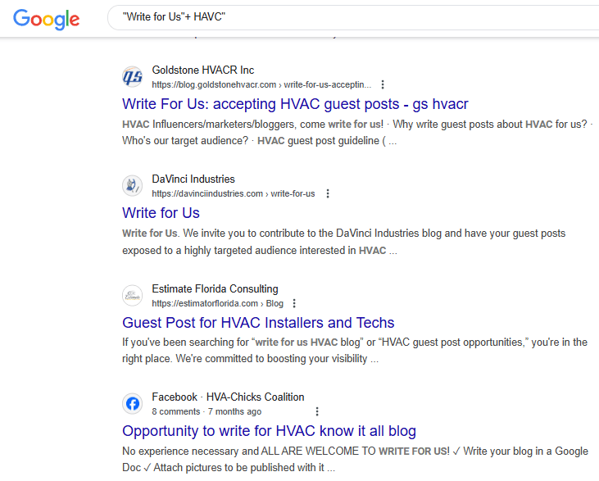The image size is (599, 481).
Task: Open three-dot menu for DaVinci Industries result
Action: point(328,194)
